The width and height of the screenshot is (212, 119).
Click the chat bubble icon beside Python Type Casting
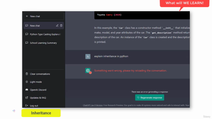click(x=27, y=34)
